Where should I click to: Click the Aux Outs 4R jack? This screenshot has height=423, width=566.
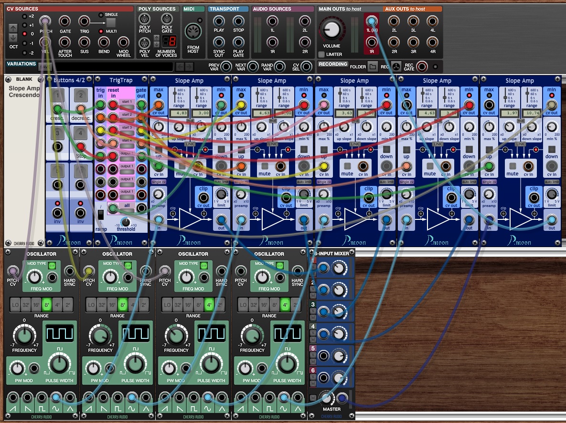432,42
